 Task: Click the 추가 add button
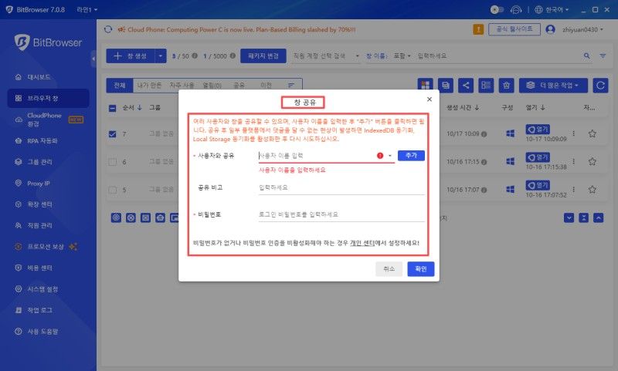coord(411,156)
